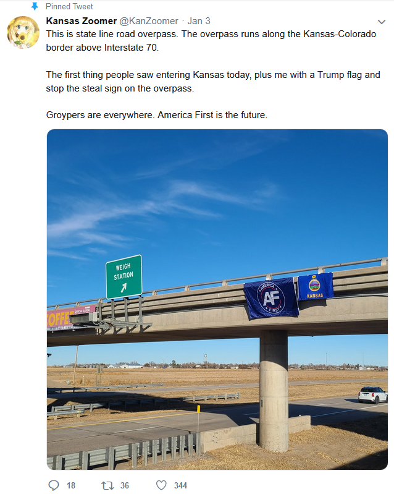Like the tweet with the heart icon
Screen dimensions: 394x494
pos(161,485)
